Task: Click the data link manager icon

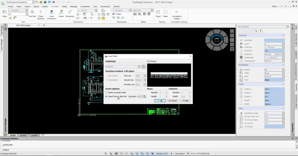Action: [144, 96]
